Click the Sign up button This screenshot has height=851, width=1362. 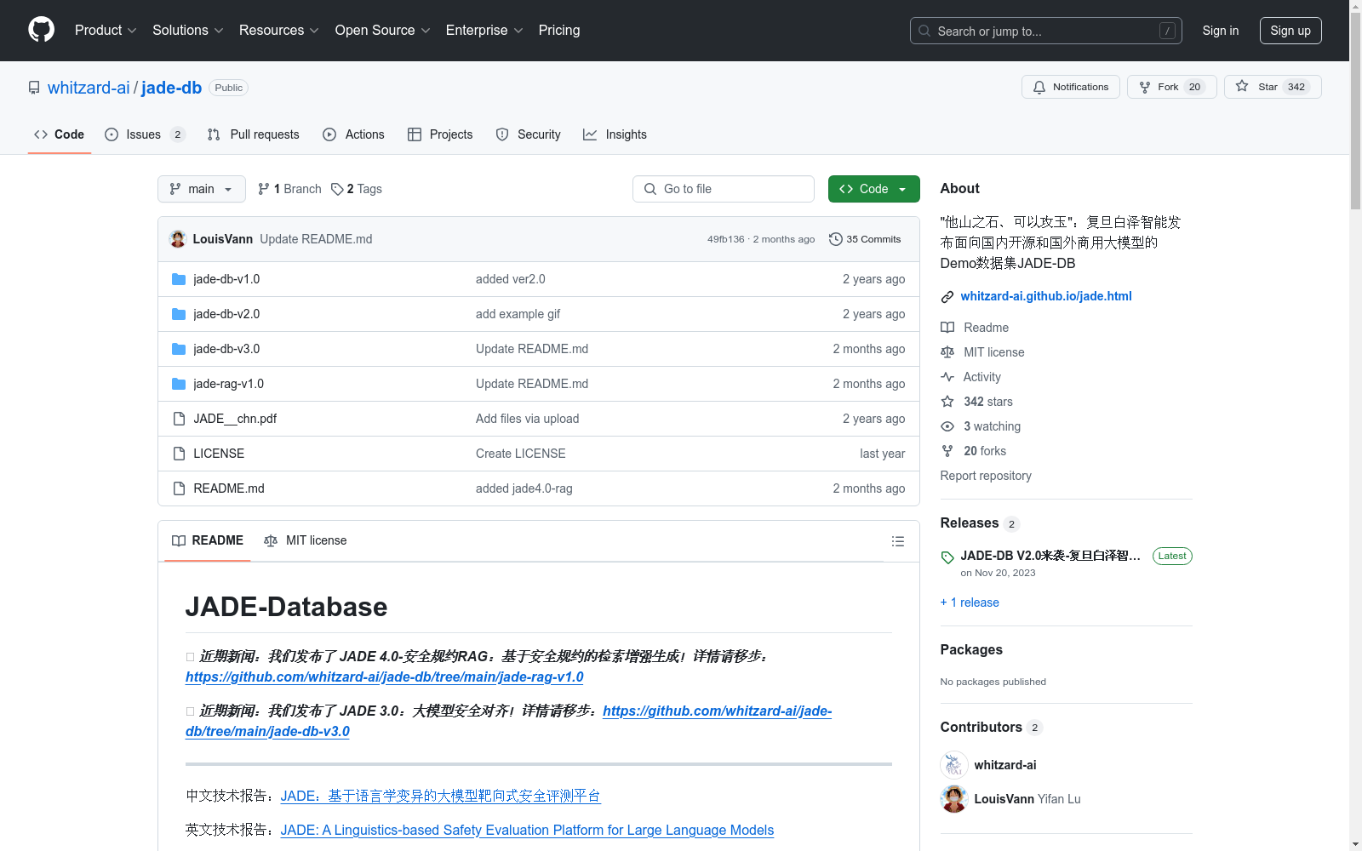point(1290,31)
